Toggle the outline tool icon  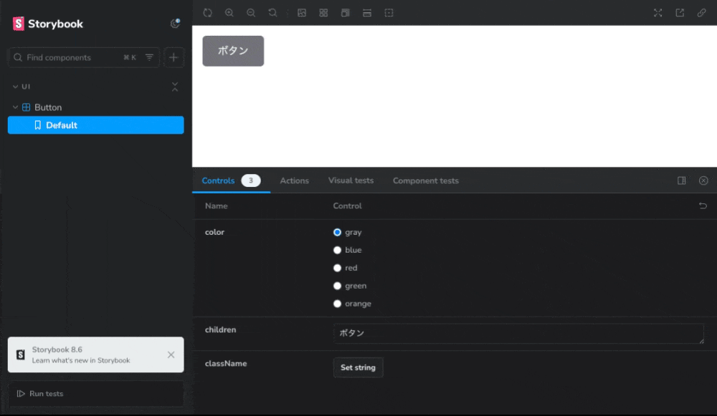tap(389, 13)
